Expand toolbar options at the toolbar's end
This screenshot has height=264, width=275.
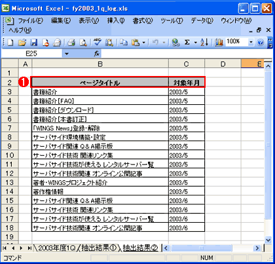click(x=270, y=42)
